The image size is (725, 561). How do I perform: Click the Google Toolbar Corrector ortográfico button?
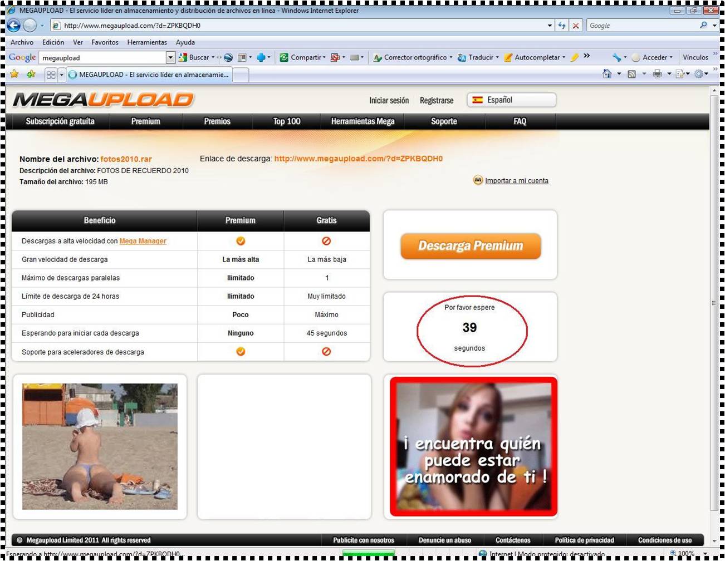pyautogui.click(x=412, y=57)
